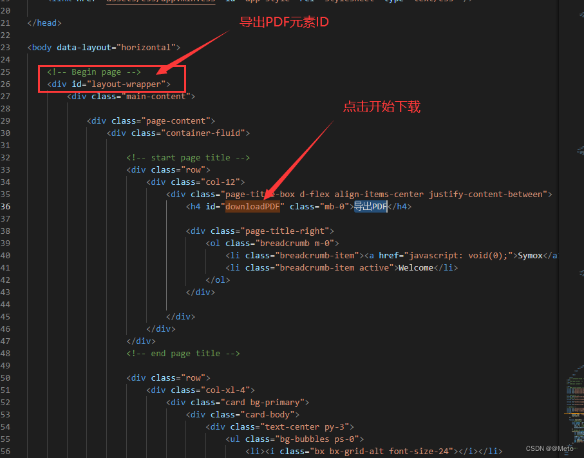Click the "container-fluid" class value
The height and width of the screenshot is (458, 584).
203,133
